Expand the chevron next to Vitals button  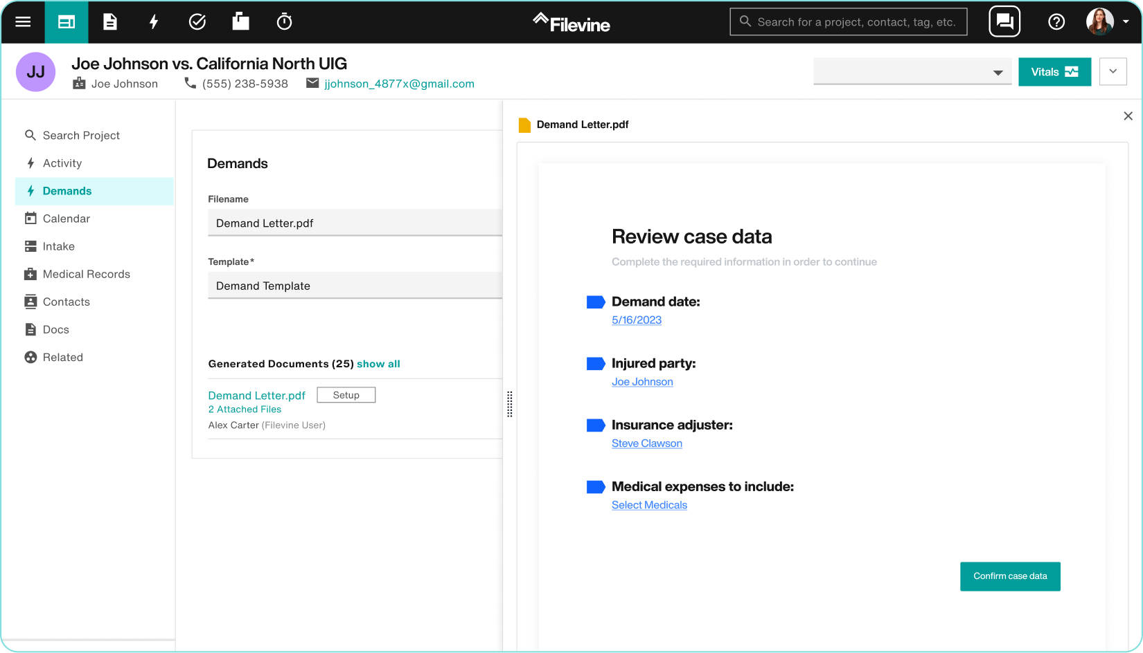[1113, 71]
